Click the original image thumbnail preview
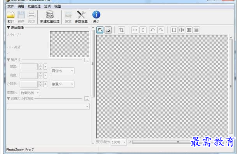The width and height of the screenshot is (238, 154). [69, 44]
